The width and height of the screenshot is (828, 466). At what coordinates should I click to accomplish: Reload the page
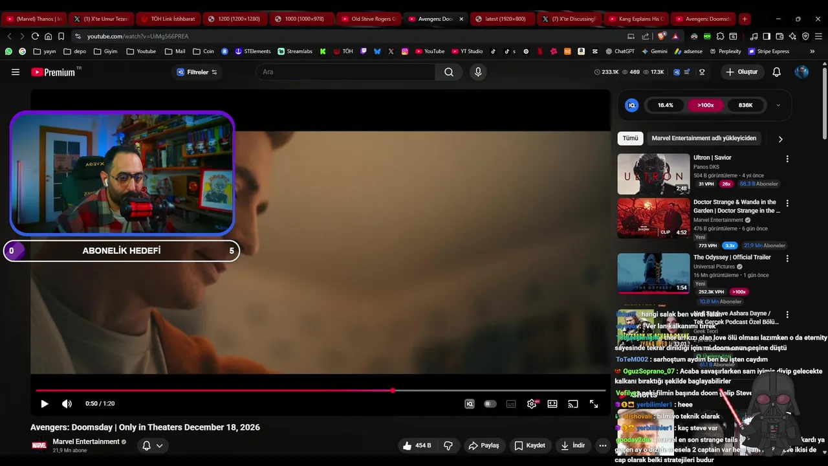click(x=35, y=36)
